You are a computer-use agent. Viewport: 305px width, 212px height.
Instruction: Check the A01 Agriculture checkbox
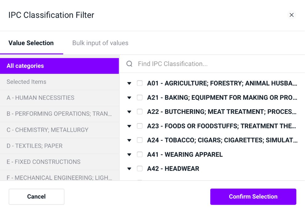[140, 83]
